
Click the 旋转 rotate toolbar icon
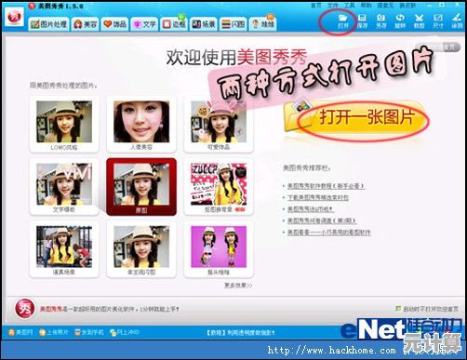pyautogui.click(x=400, y=21)
